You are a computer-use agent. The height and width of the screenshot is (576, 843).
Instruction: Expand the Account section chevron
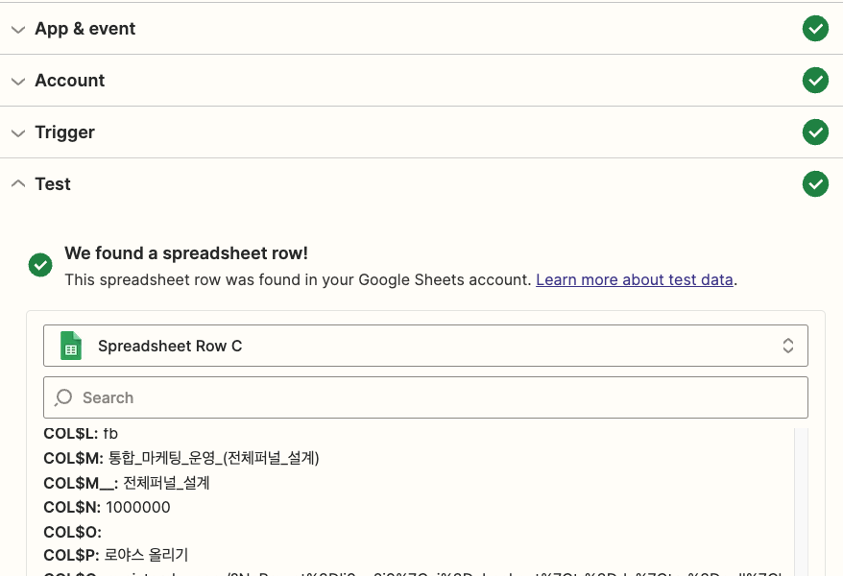pyautogui.click(x=17, y=81)
